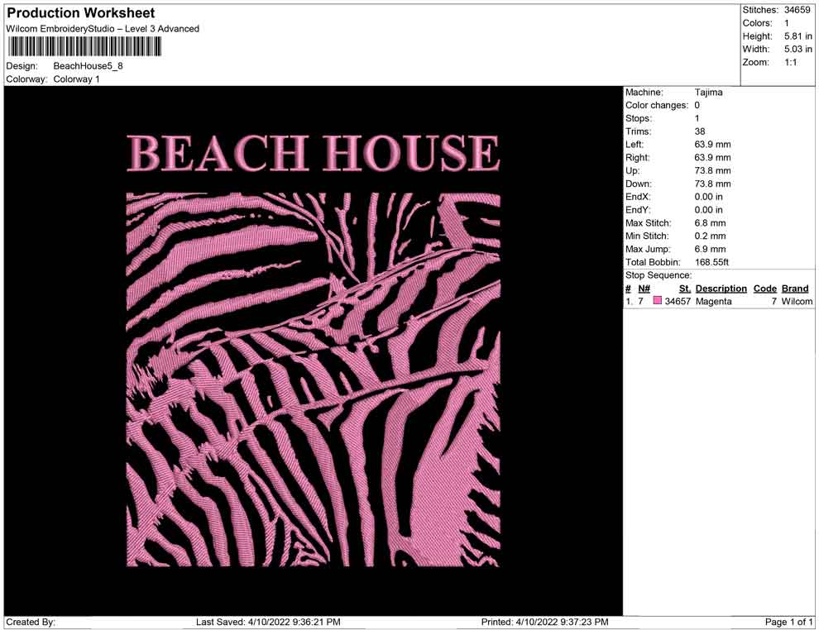819x630 pixels.
Task: Click the barcode under the worksheet title
Action: click(x=84, y=47)
